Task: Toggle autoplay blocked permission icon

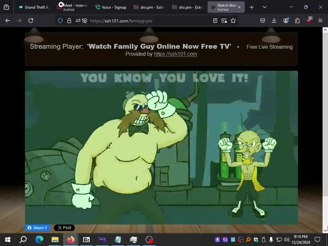Action: [85, 20]
